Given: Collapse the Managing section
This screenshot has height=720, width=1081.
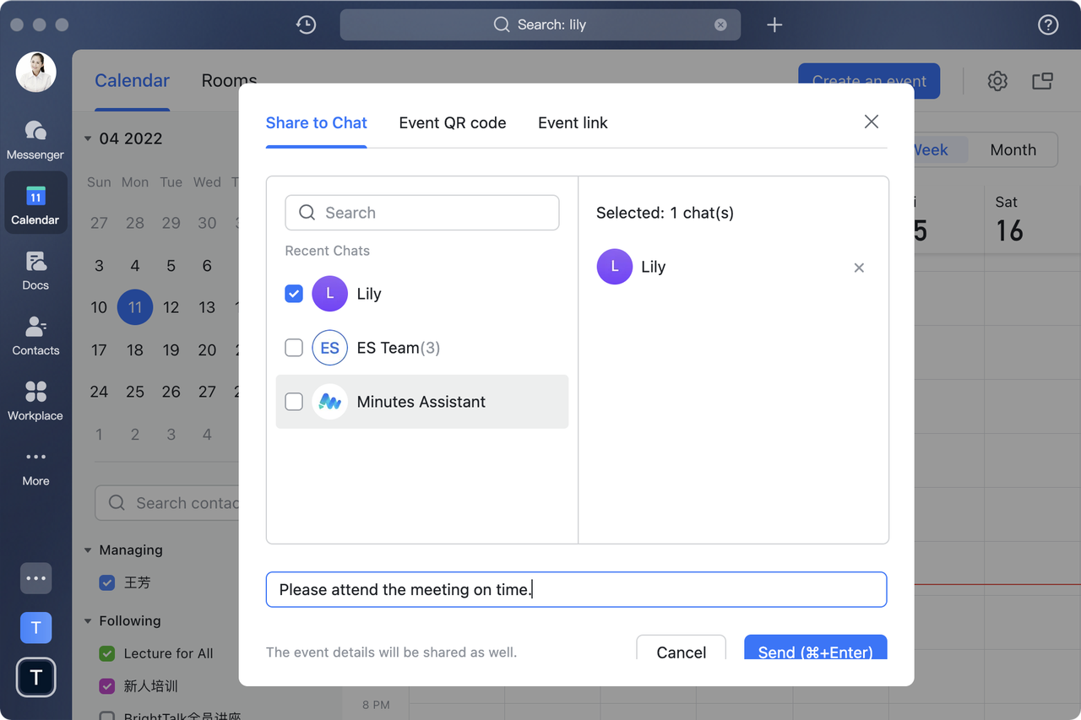Looking at the screenshot, I should pyautogui.click(x=88, y=549).
